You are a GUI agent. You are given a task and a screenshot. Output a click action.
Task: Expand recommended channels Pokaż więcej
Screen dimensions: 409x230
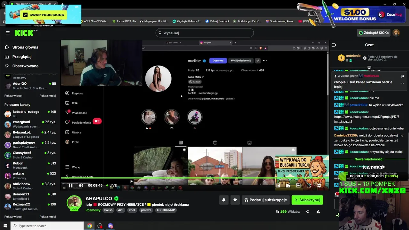click(x=13, y=217)
